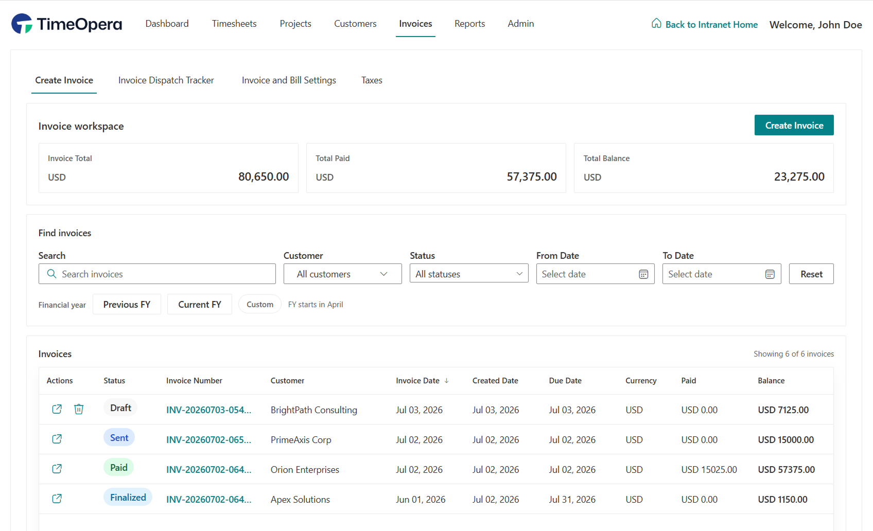Open the Draft invoice for BrightPath Consulting
The width and height of the screenshot is (873, 531).
tap(57, 409)
